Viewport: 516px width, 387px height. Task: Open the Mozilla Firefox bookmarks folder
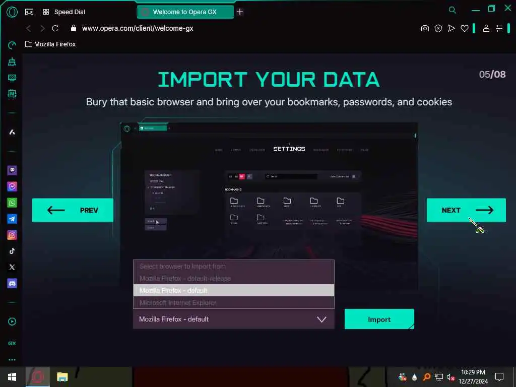pos(51,44)
